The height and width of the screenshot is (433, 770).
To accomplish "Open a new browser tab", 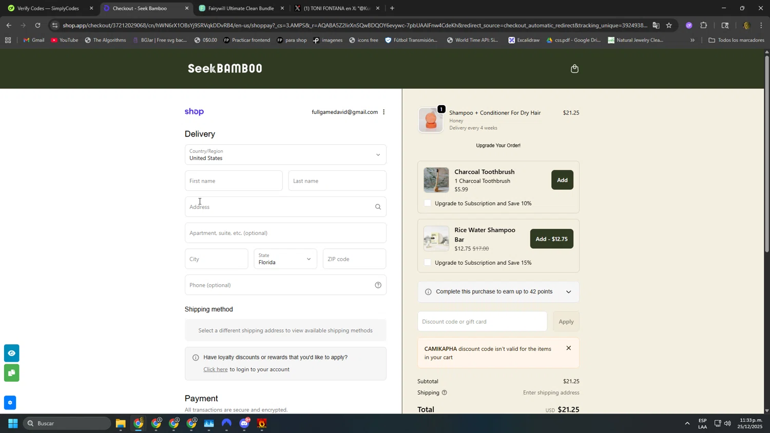I will point(392,8).
